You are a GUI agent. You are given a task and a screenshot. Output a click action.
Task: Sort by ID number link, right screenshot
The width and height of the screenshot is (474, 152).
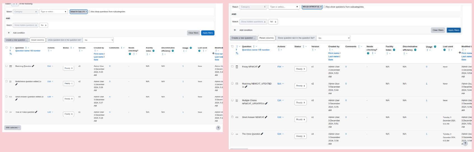pos(264,50)
